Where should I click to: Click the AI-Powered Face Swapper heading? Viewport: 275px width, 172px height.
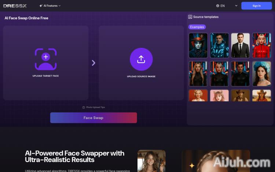click(75, 156)
